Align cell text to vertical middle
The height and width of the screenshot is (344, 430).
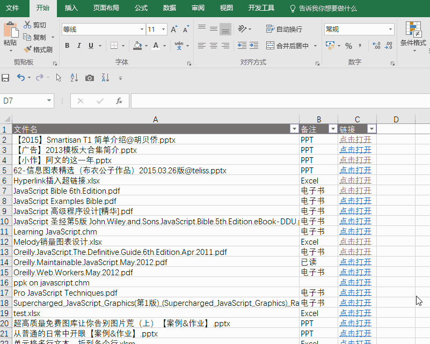pyautogui.click(x=214, y=29)
